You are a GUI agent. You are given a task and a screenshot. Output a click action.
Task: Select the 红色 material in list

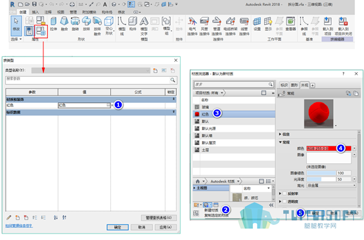pos(234,114)
